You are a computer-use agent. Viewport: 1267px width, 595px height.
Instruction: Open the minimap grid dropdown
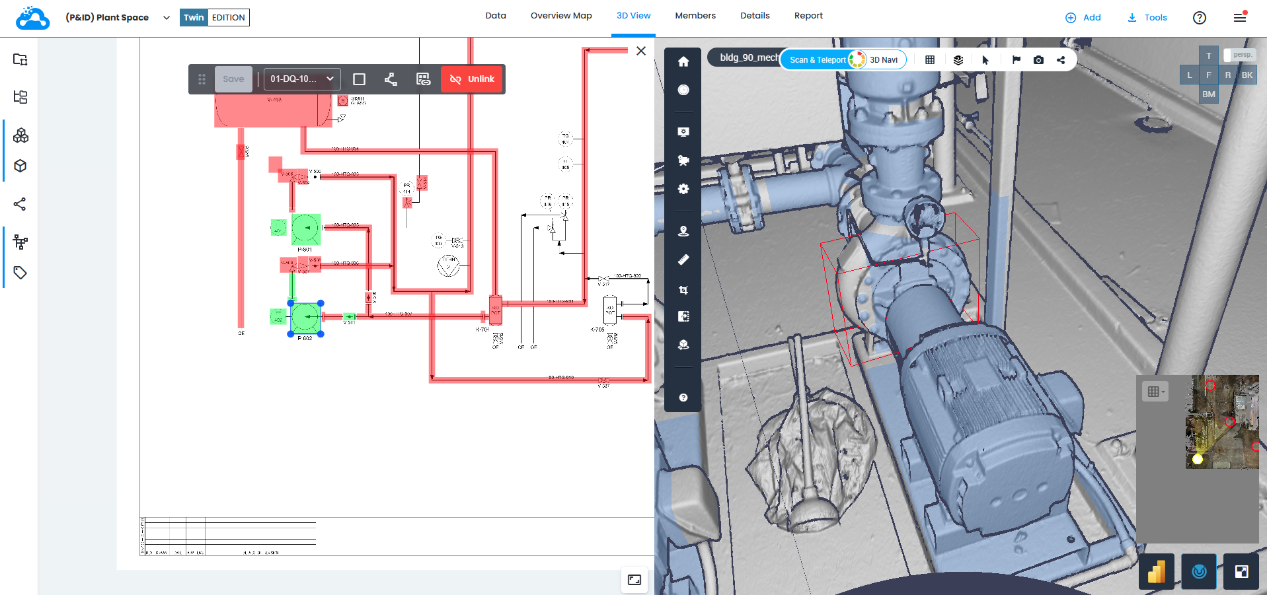point(1155,391)
